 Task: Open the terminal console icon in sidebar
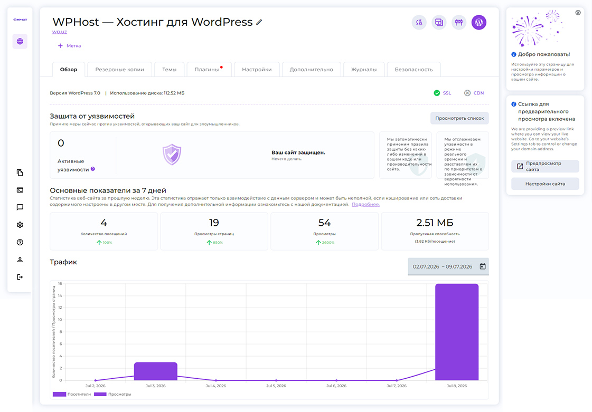20,190
